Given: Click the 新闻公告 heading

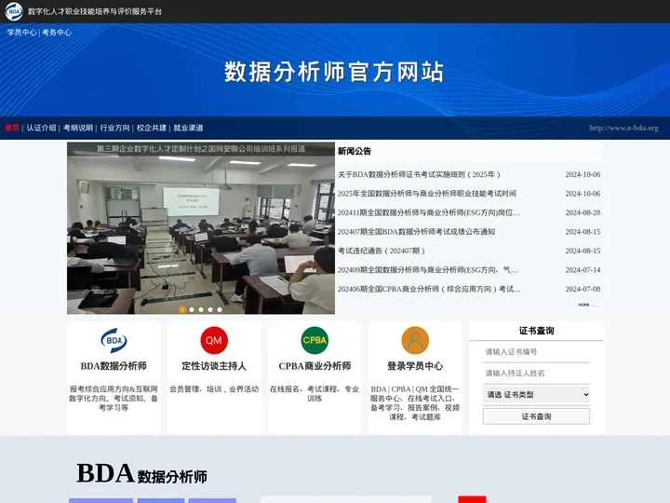Looking at the screenshot, I should tap(355, 151).
